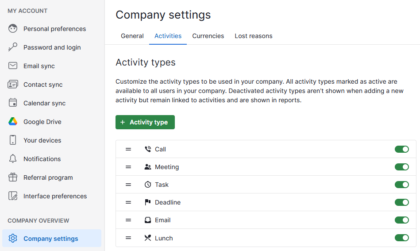
Task: Click the Password and login key icon
Action: tap(13, 47)
